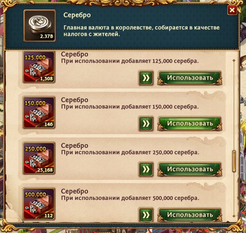The height and width of the screenshot is (233, 246).
Task: Click the 500,000 silver chest icon
Action: [39, 204]
